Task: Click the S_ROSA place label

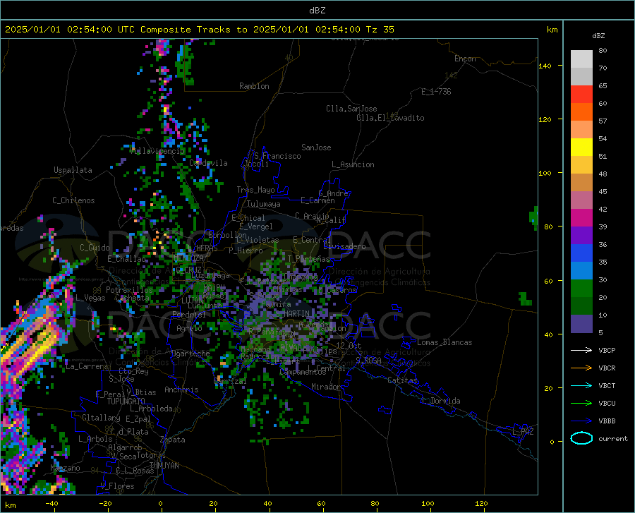Action: tap(368, 360)
